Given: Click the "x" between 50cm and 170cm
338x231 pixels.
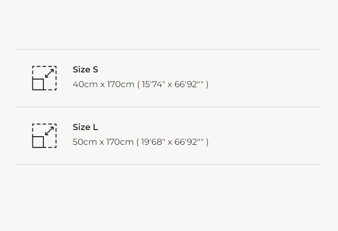Looking at the screenshot, I should (102, 142).
